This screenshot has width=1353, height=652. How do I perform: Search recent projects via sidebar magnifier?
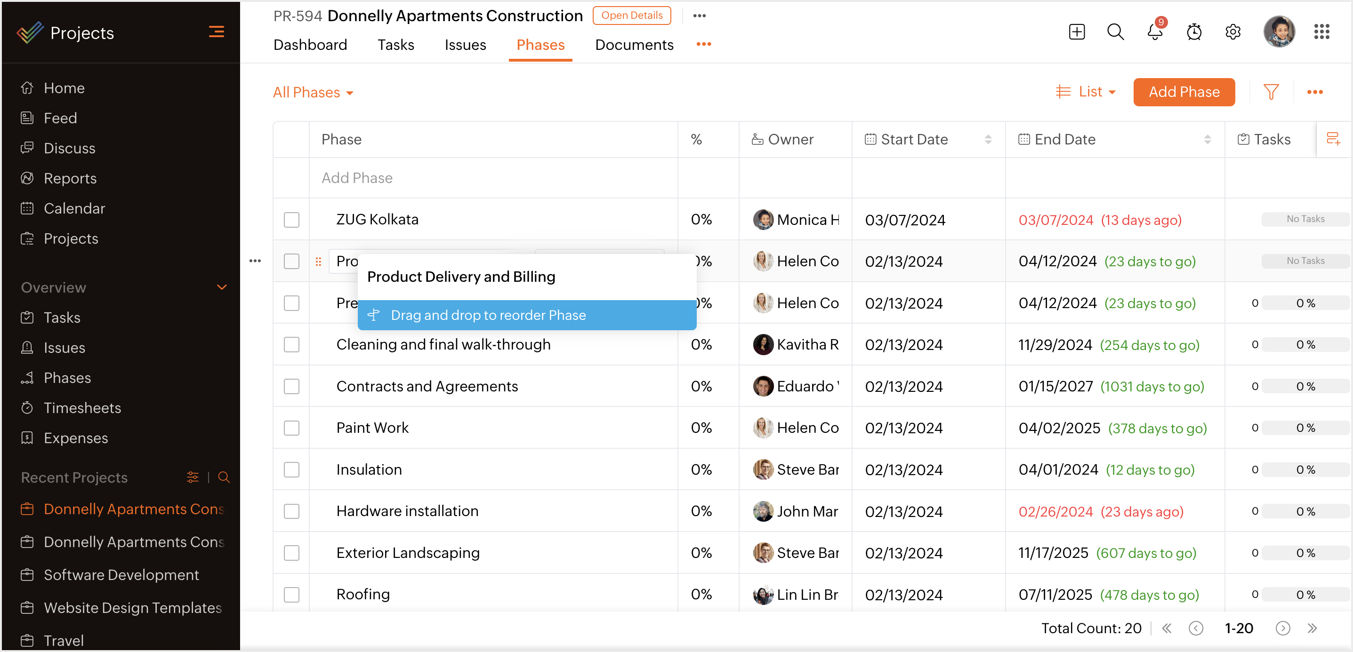pyautogui.click(x=224, y=477)
